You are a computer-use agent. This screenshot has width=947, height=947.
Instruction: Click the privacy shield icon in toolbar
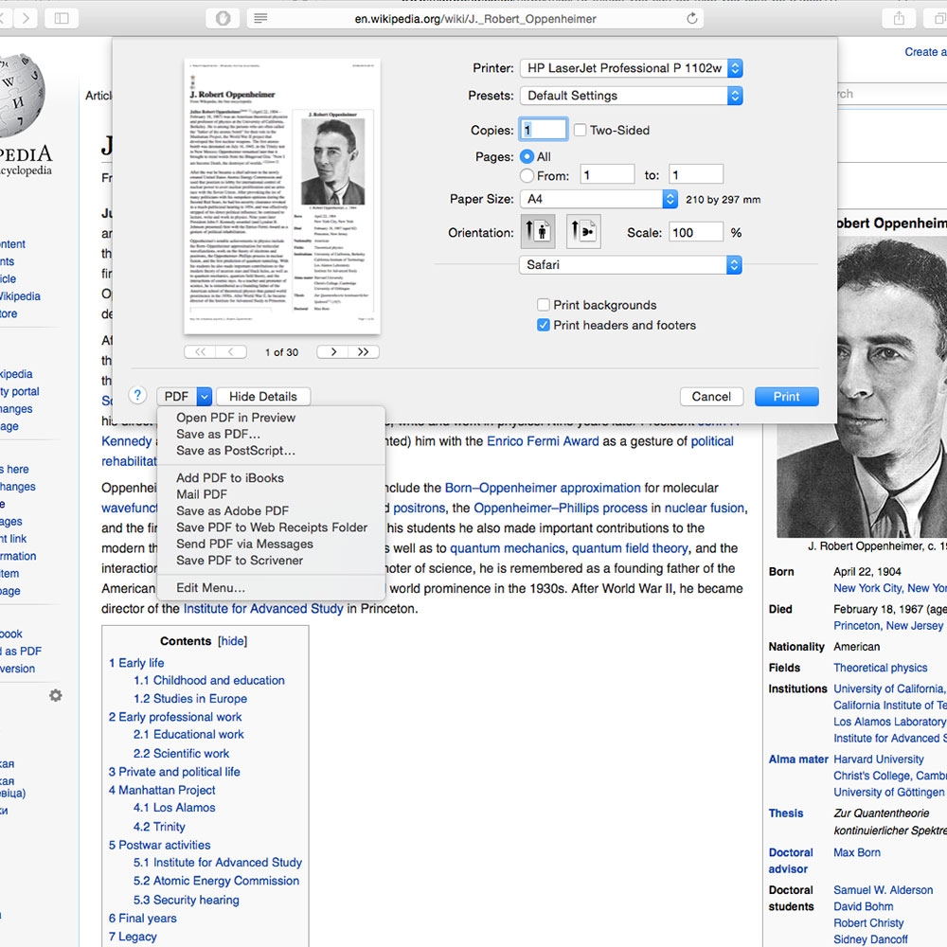click(223, 18)
